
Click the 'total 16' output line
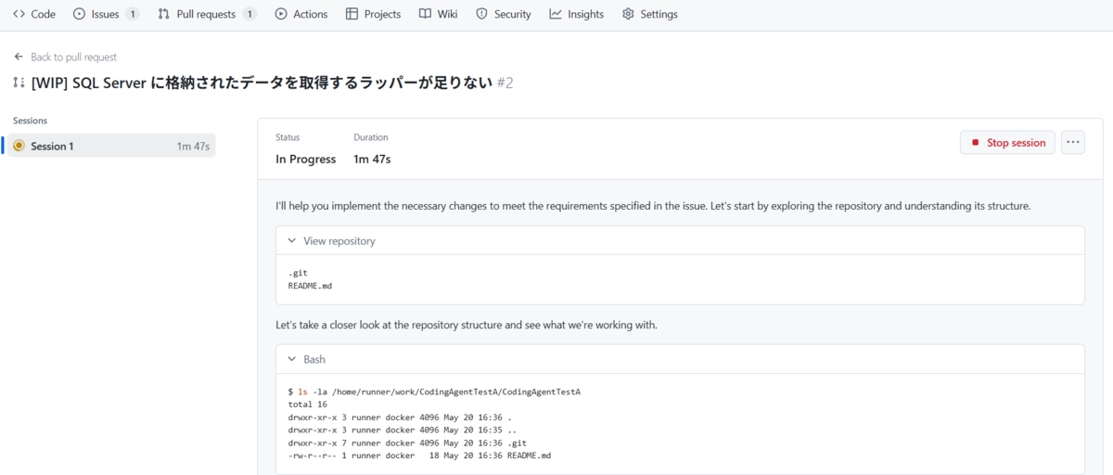click(310, 404)
